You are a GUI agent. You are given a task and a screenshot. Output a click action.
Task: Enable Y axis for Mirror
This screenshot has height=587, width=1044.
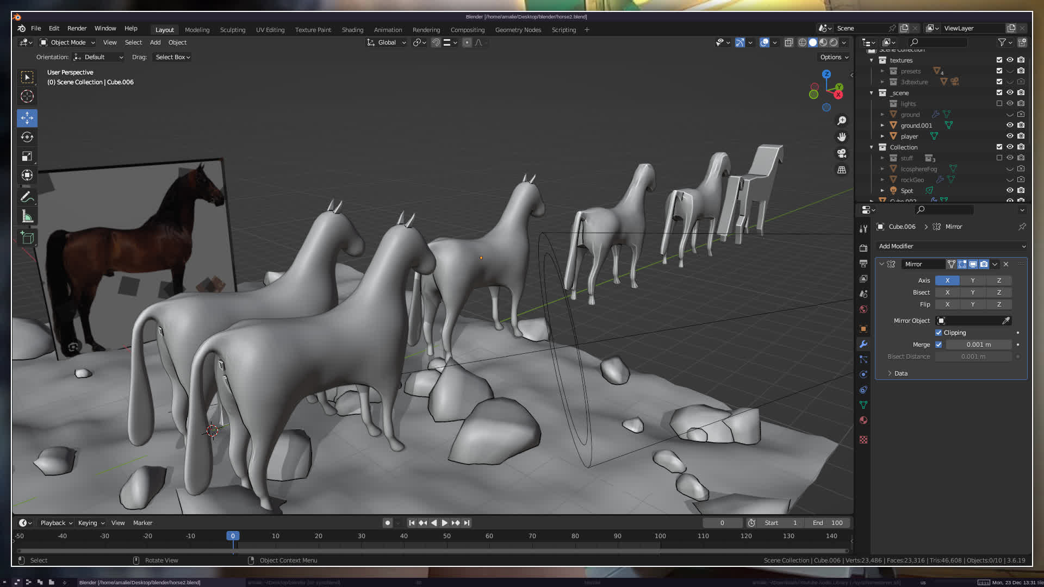973,280
